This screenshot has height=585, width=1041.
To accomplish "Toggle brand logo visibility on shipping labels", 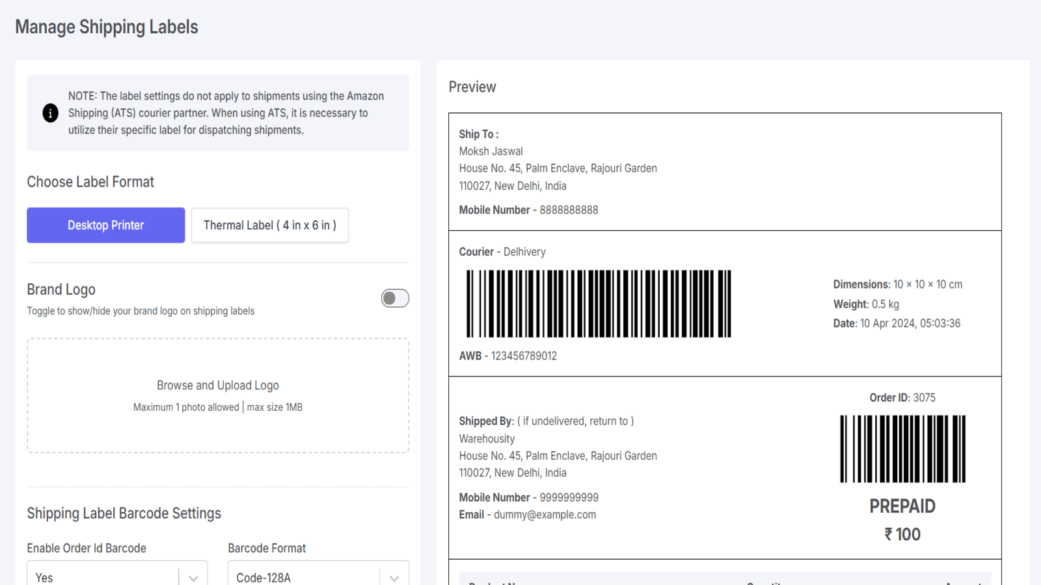I will click(x=395, y=298).
